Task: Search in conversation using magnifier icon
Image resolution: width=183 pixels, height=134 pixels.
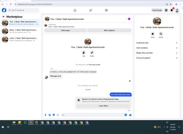Action: coord(161,34)
